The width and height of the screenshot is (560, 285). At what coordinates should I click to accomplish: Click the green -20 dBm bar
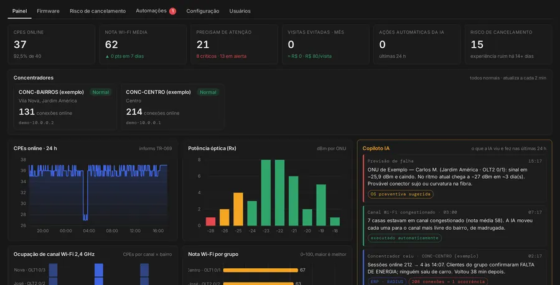tap(307, 217)
